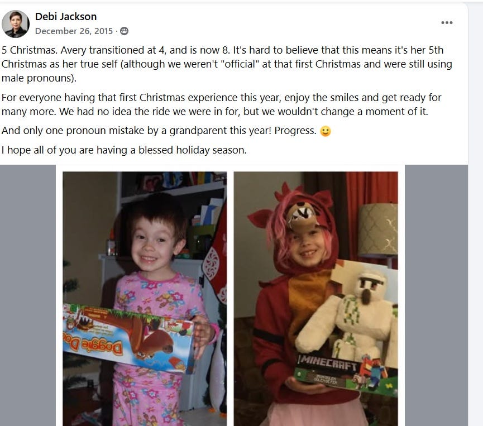The width and height of the screenshot is (483, 426).
Task: Open the December 26, 2015 timestamp link
Action: pyautogui.click(x=74, y=31)
